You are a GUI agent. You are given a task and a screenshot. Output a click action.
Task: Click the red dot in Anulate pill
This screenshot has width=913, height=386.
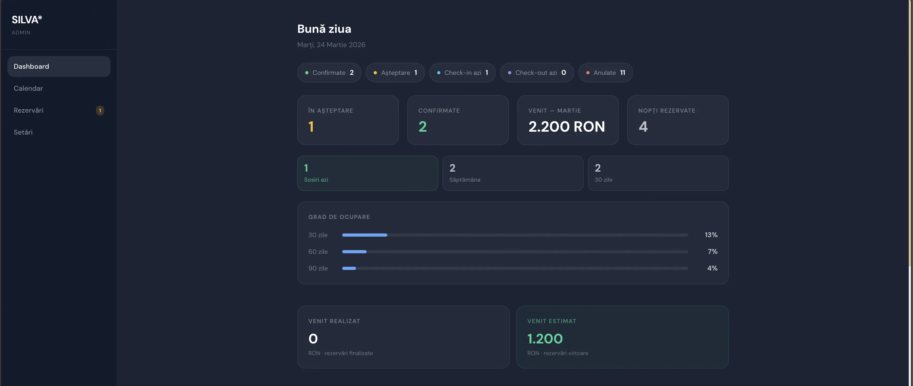click(588, 73)
